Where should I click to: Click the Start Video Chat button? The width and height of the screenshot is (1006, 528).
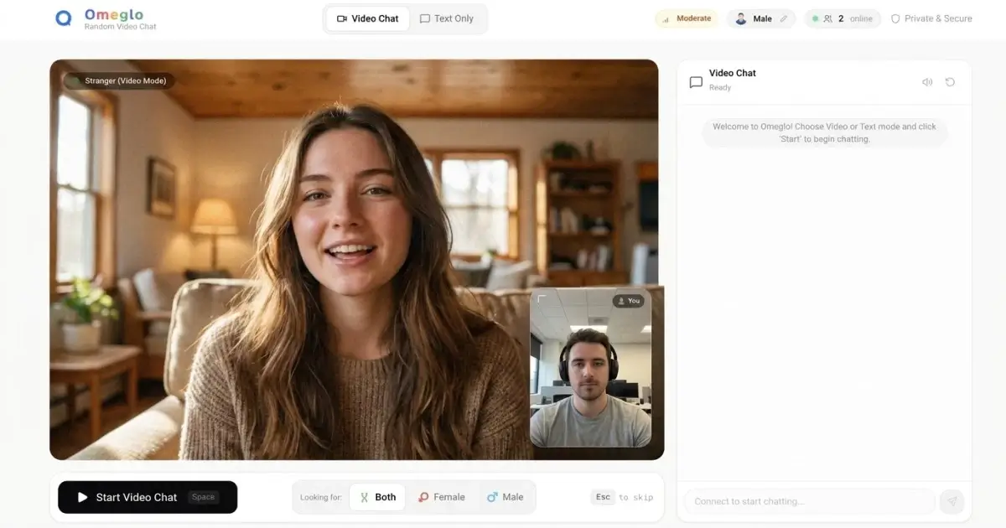(x=148, y=497)
